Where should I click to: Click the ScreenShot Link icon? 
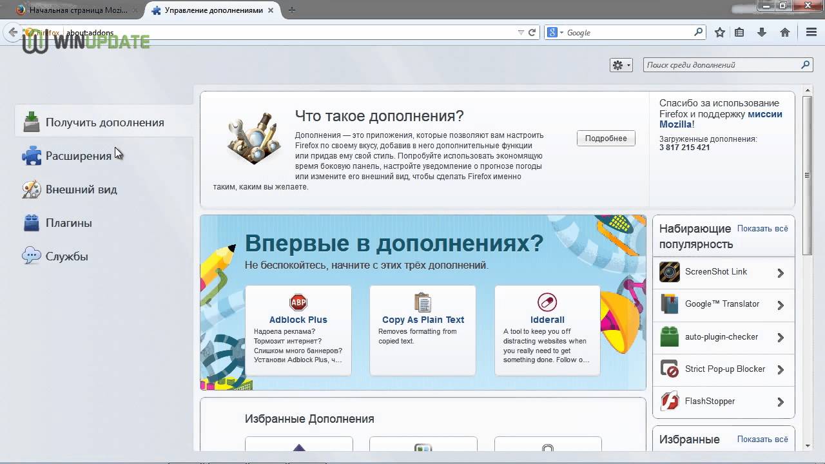(x=670, y=272)
